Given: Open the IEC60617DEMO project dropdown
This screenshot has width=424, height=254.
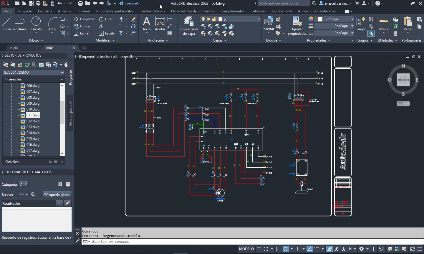Looking at the screenshot, I should pyautogui.click(x=34, y=72).
